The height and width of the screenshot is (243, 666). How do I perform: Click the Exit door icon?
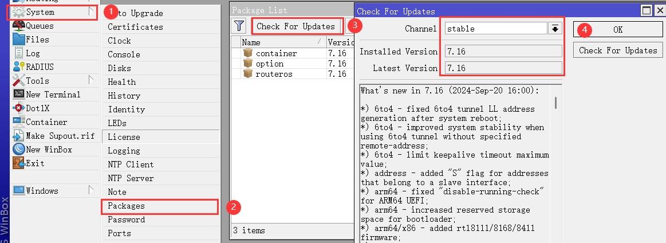click(19, 163)
